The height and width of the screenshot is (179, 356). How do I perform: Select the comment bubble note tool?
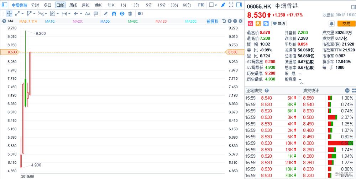coord(96,13)
